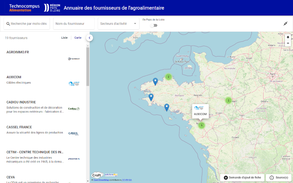Focus the Nom du fournisseur field

(74, 24)
